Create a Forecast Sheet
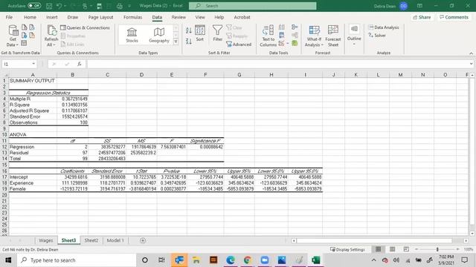This screenshot has width=476, height=267. coord(333,36)
